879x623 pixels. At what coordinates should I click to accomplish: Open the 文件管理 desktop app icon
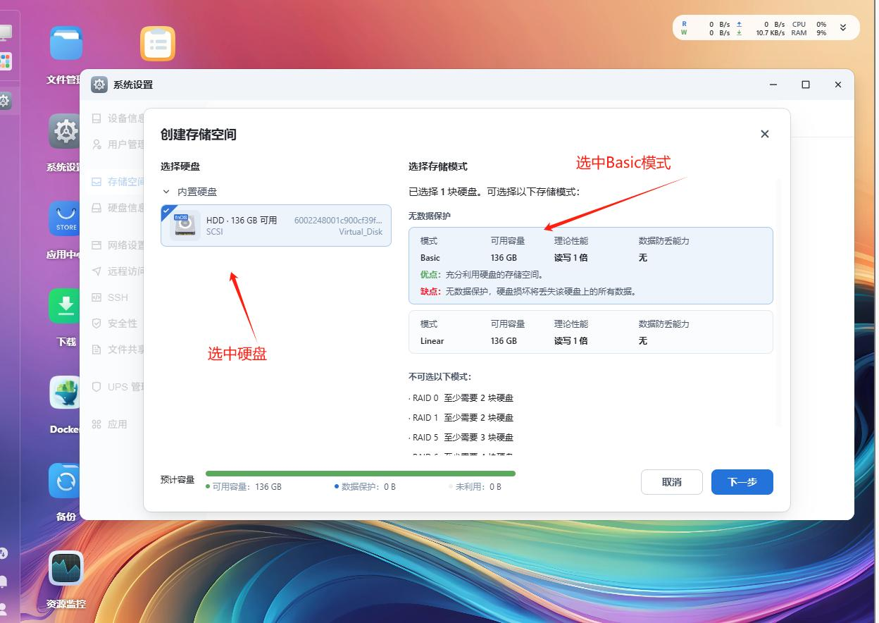[x=66, y=44]
